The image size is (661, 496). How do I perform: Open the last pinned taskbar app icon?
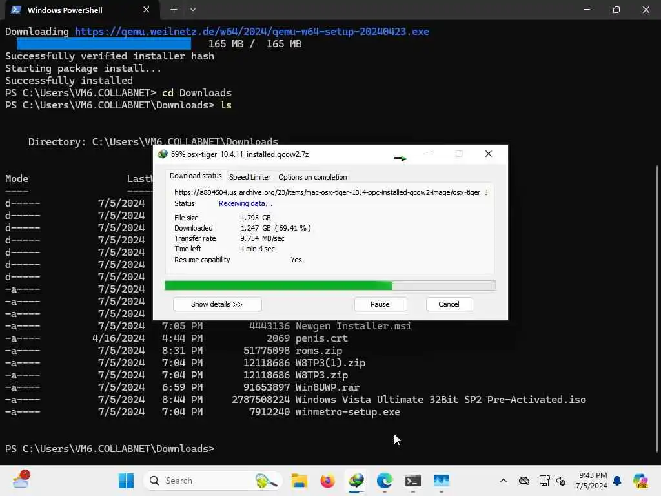442,480
